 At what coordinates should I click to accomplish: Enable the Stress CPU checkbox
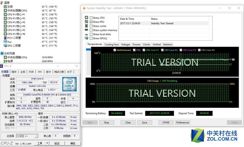tap(91, 18)
